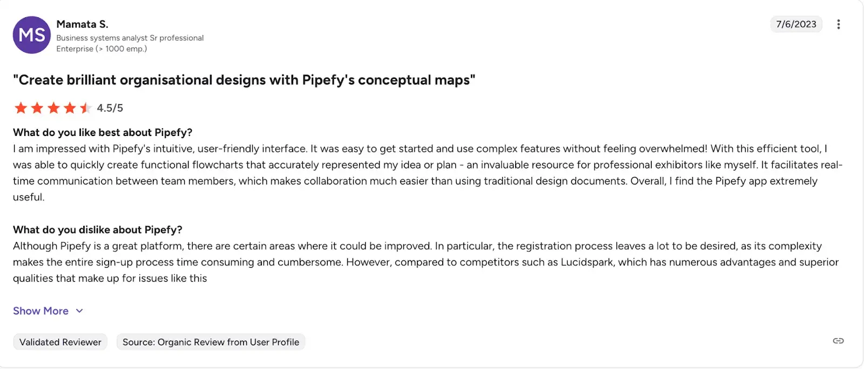
Task: Select the fourth rating star
Action: (69, 108)
